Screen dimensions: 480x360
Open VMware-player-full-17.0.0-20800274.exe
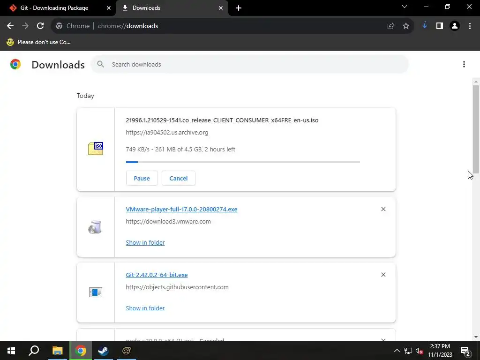point(181,210)
